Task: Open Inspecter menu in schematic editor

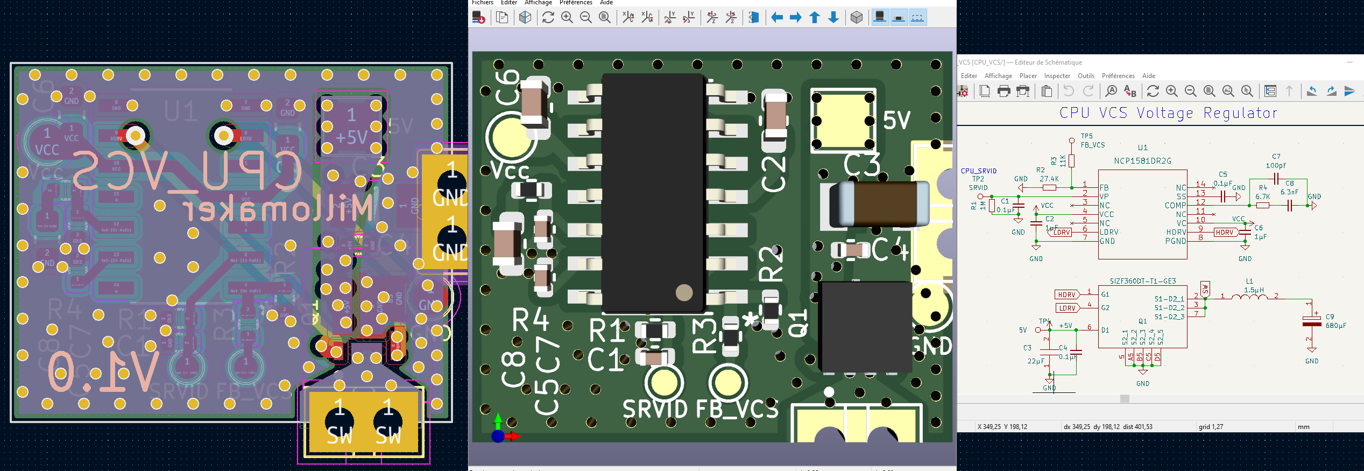Action: (x=1057, y=76)
